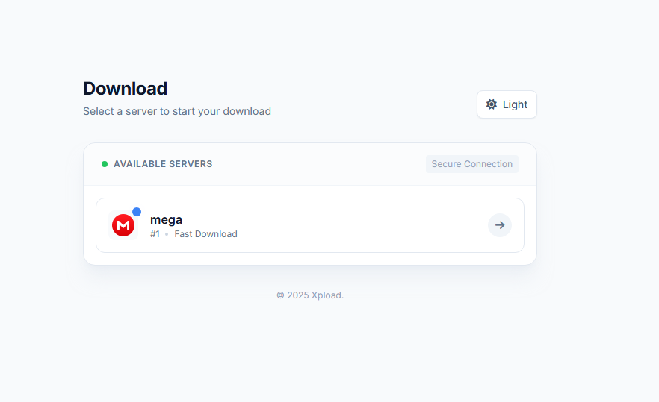Image resolution: width=659 pixels, height=402 pixels.
Task: Click the #1 server rank label
Action: pyautogui.click(x=155, y=234)
